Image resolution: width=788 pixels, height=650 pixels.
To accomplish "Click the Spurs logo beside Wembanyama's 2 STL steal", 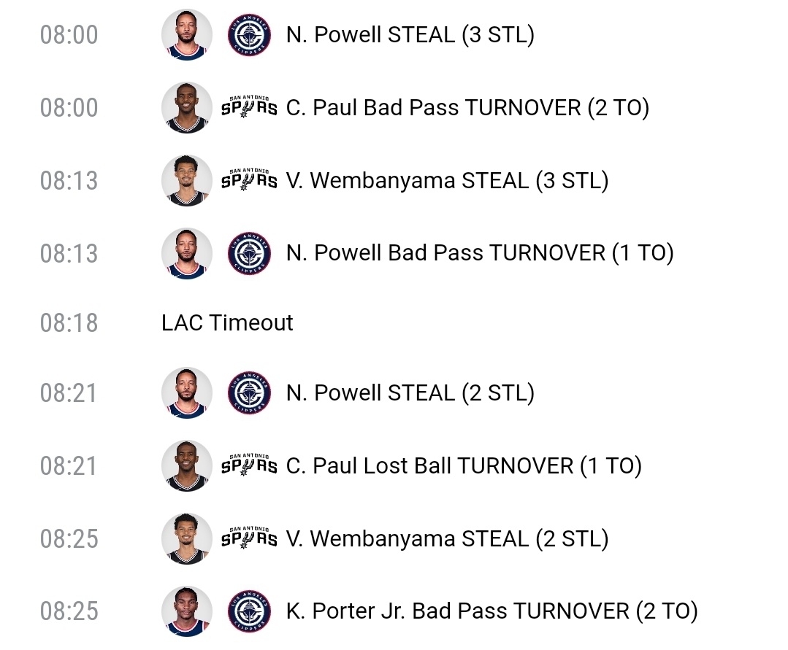I will coord(249,539).
